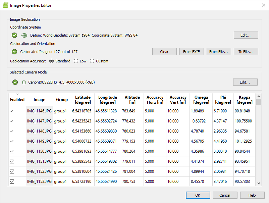Import geolocation From EXIF
The height and width of the screenshot is (203, 269).
[192, 51]
